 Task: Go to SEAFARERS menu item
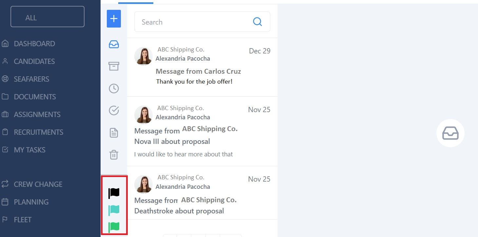pyautogui.click(x=31, y=79)
